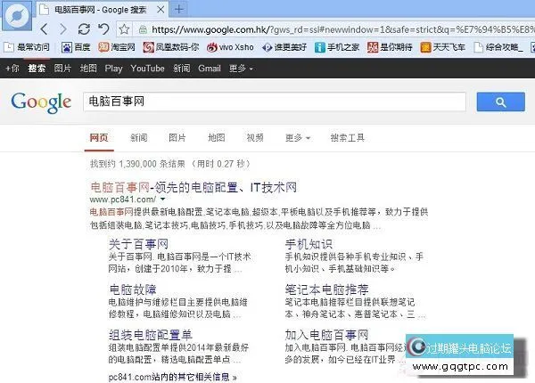Click the www.pc841.com/ green URL text
The width and height of the screenshot is (535, 383).
click(x=123, y=199)
